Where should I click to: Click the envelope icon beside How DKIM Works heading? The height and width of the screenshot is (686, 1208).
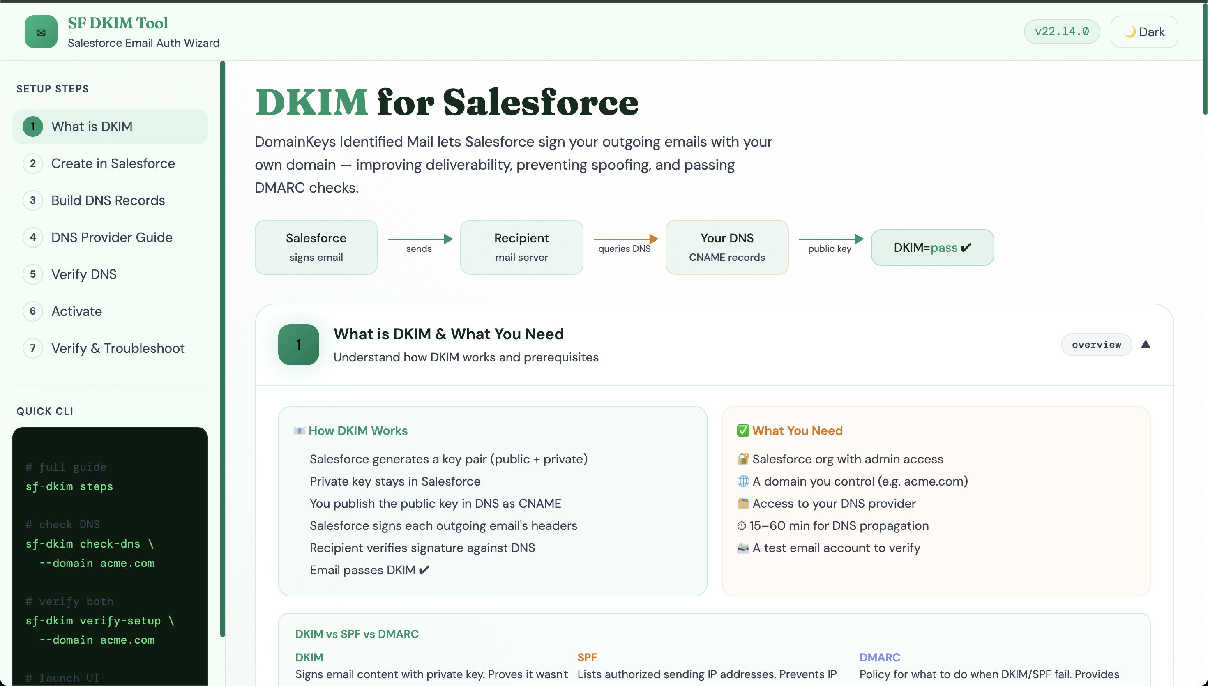pos(299,430)
